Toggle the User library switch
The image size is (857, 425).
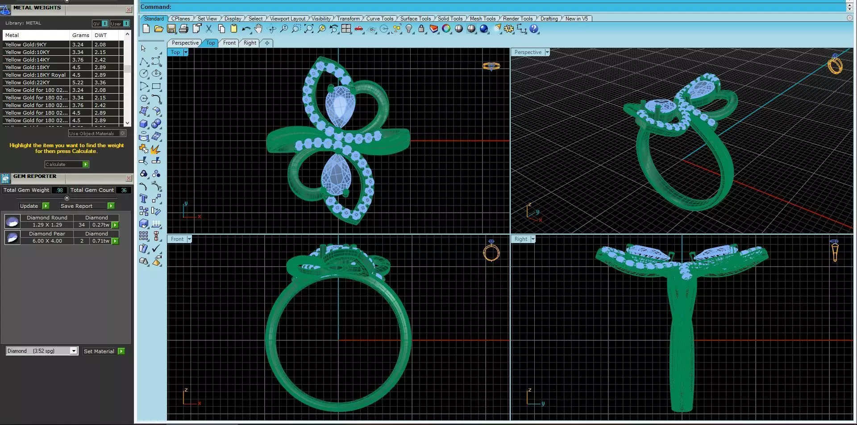(126, 24)
